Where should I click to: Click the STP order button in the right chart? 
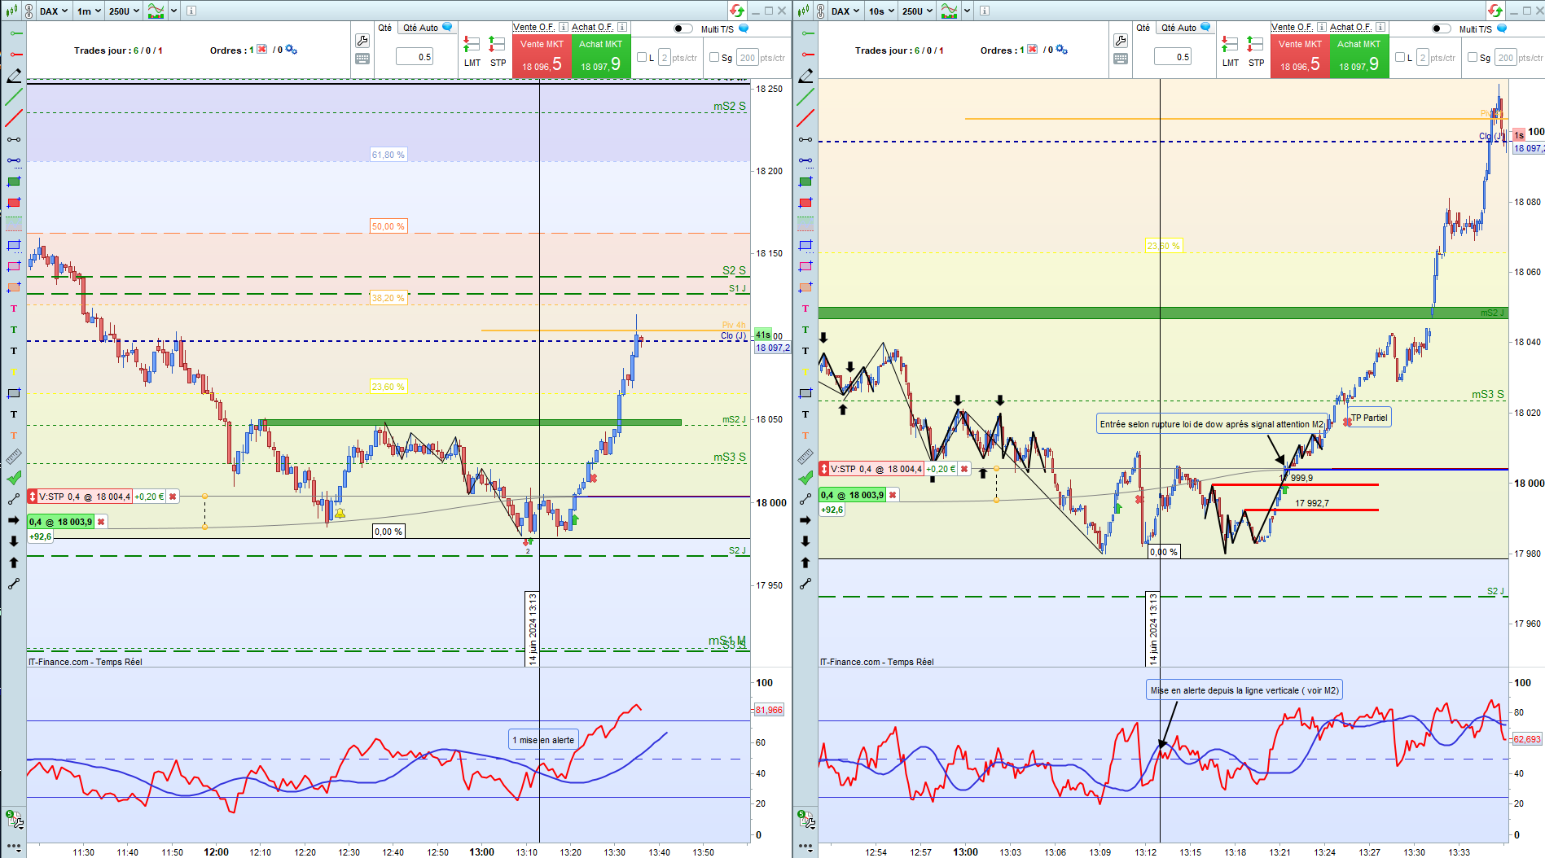(x=1256, y=50)
